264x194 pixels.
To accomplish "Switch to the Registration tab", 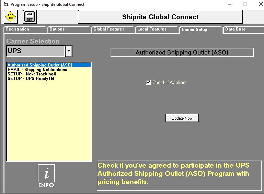I will click(25, 29).
